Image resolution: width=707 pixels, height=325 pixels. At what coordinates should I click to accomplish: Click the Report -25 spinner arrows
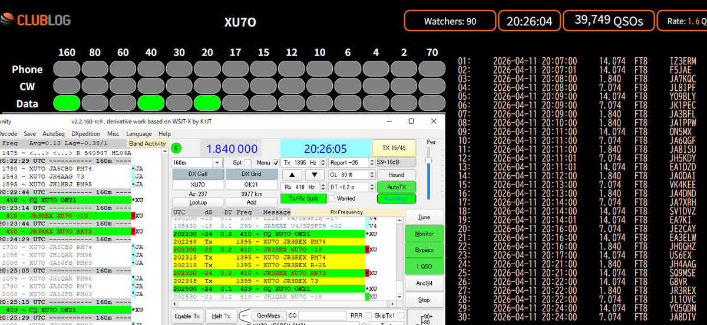point(372,162)
